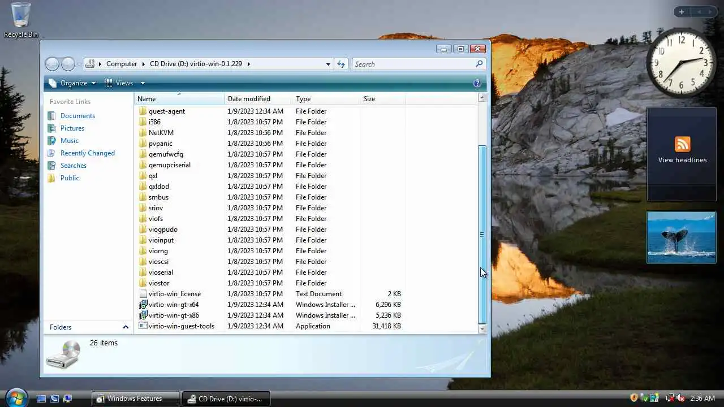Click CD Drive (D:) virtio taskbar button
Viewport: 724px width, 407px height.
click(226, 399)
